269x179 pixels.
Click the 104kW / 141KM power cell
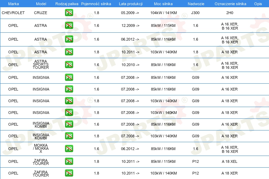click(163, 13)
